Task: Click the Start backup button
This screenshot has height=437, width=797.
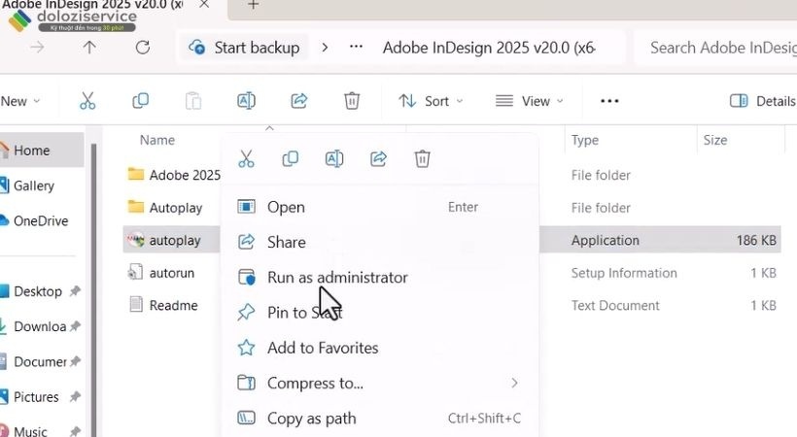Action: [x=245, y=48]
